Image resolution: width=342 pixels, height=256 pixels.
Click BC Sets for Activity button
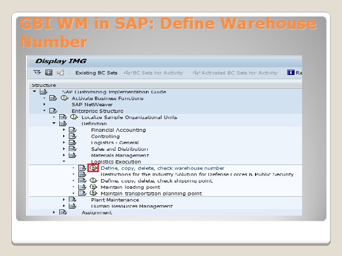click(x=153, y=73)
